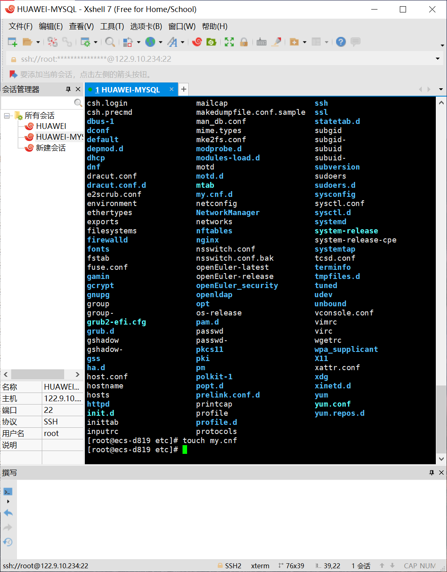
Task: Select the 1 HUAWEI-MYSQL session tab
Action: click(x=127, y=90)
